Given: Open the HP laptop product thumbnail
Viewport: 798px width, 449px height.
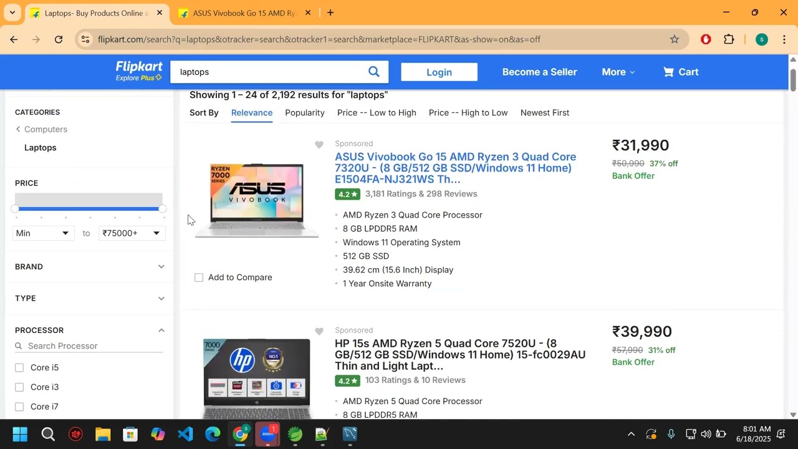Looking at the screenshot, I should pos(257,379).
